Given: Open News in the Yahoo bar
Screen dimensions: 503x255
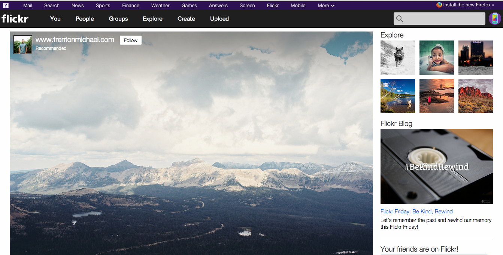Looking at the screenshot, I should coord(78,6).
